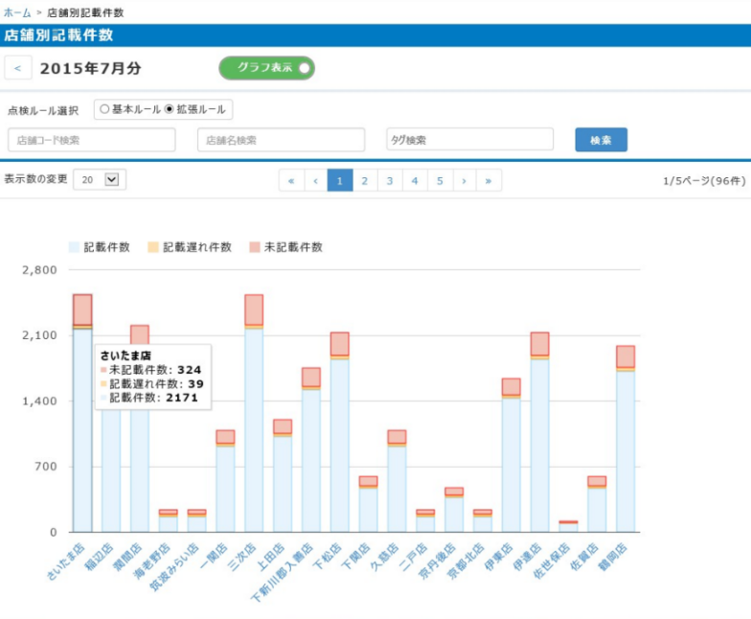Focus the タグ検索 input field

pos(469,140)
